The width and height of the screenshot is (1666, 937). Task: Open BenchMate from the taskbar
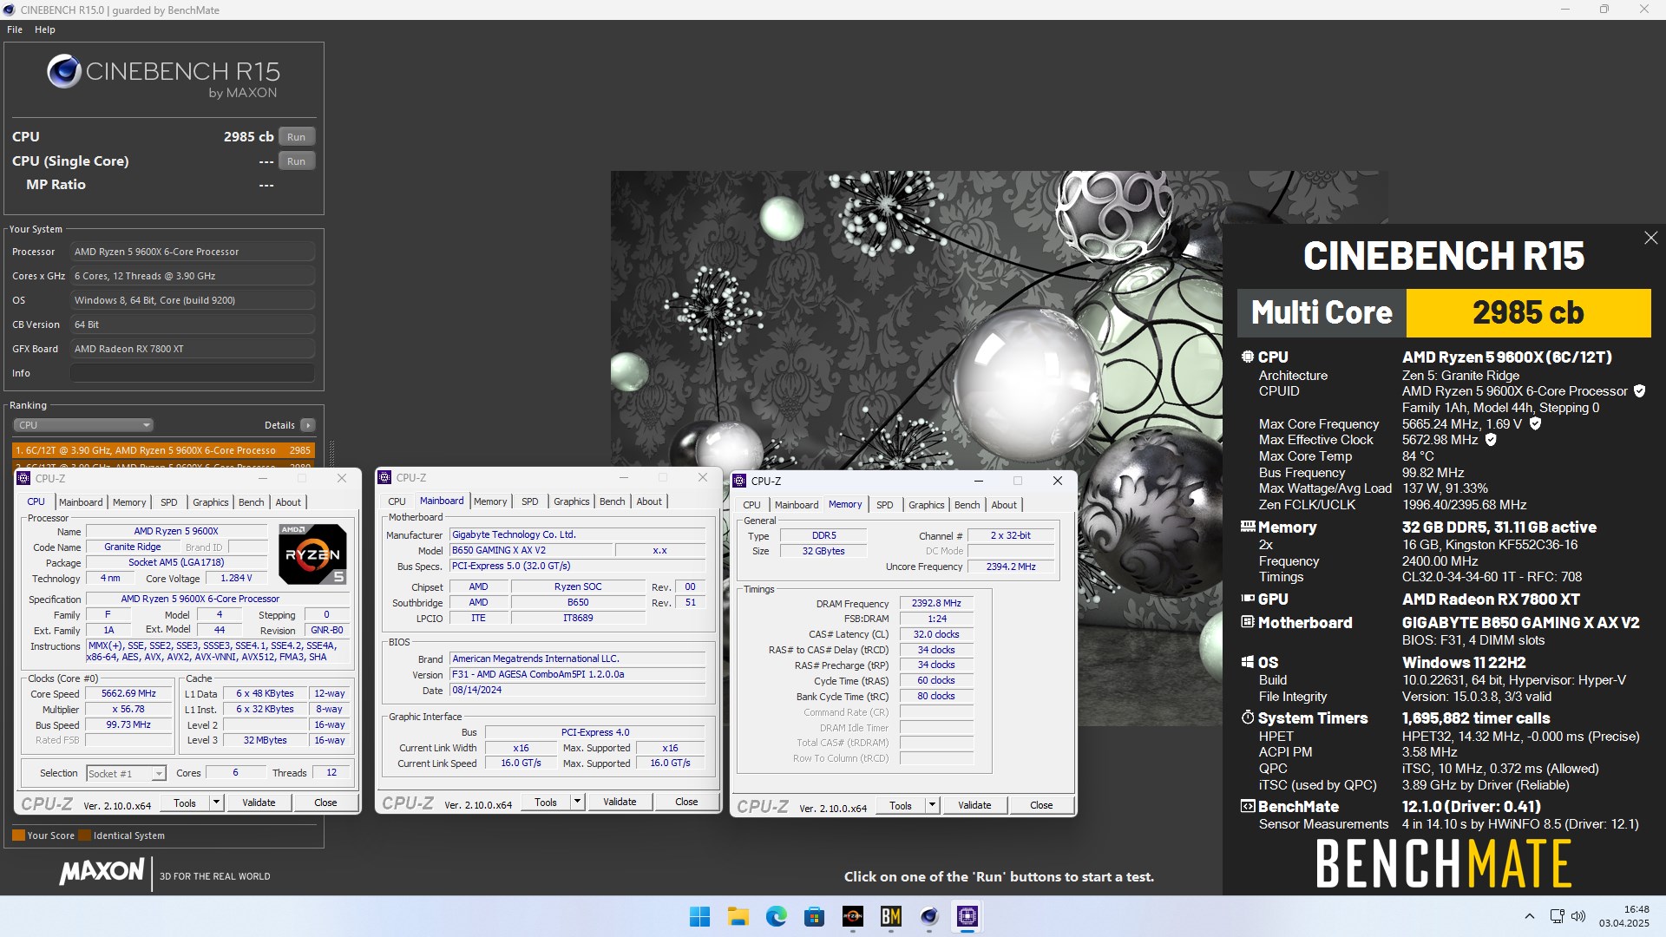890,916
